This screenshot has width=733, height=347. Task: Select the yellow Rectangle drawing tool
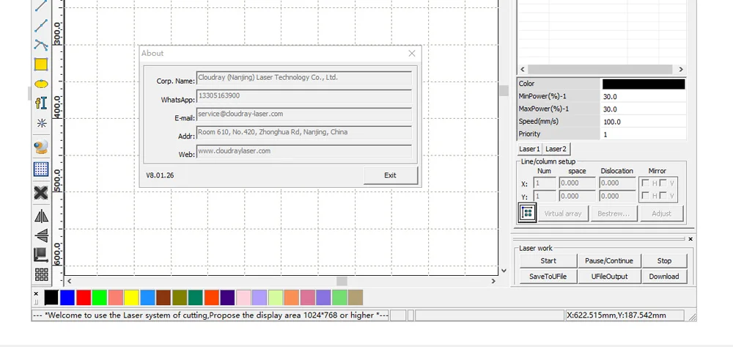41,65
